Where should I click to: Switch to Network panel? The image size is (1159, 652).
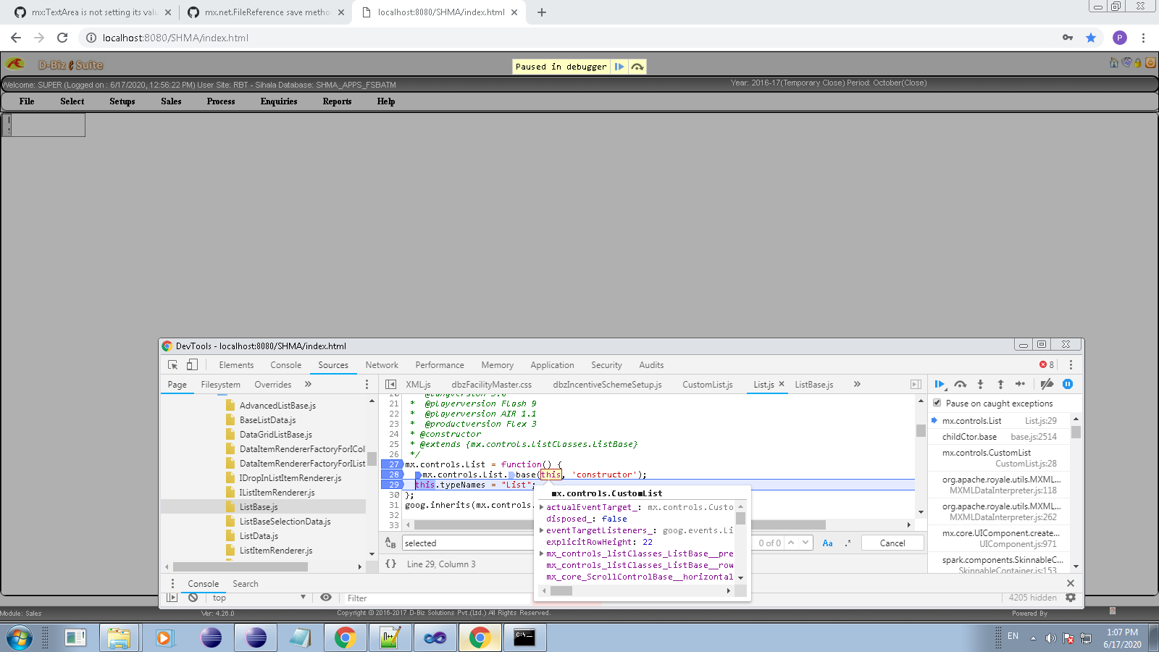point(382,365)
